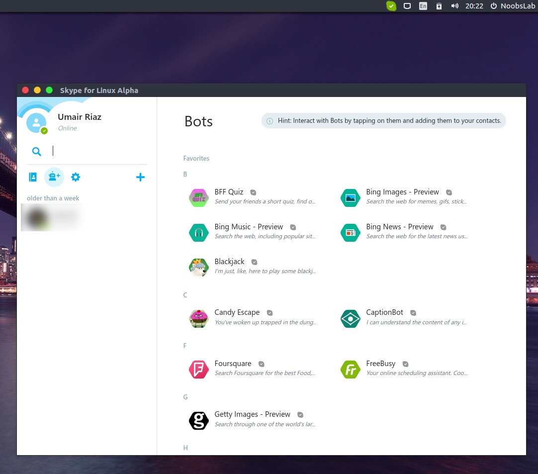The height and width of the screenshot is (474, 538).
Task: Click Getty Images - Preview title text
Action: coord(252,414)
